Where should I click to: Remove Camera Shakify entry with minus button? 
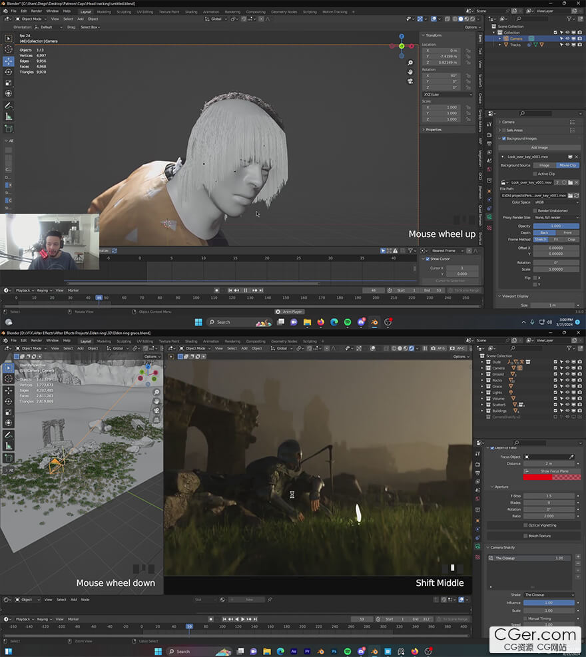(x=577, y=564)
